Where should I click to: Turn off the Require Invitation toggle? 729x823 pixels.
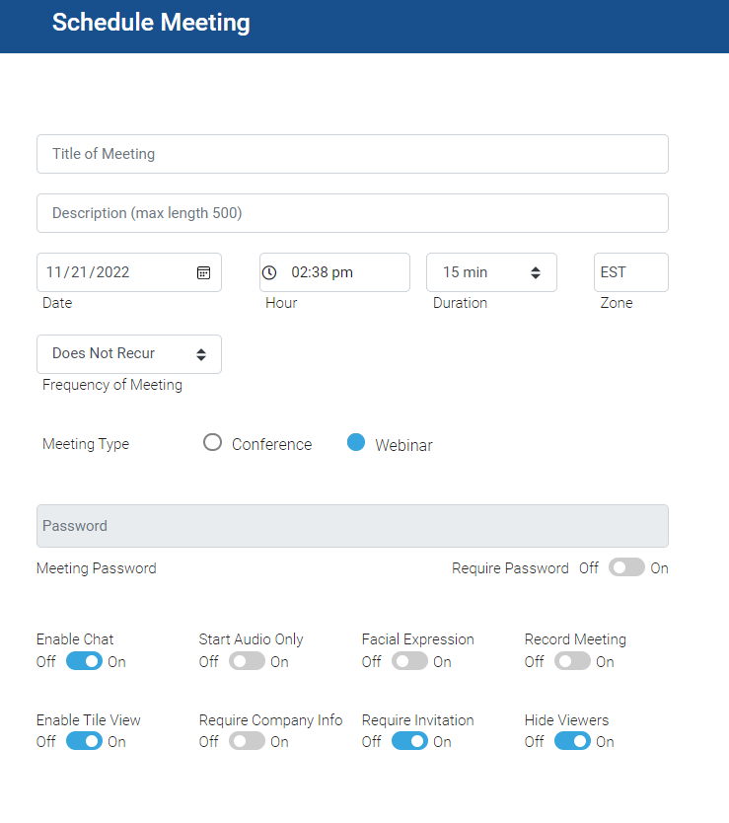408,741
